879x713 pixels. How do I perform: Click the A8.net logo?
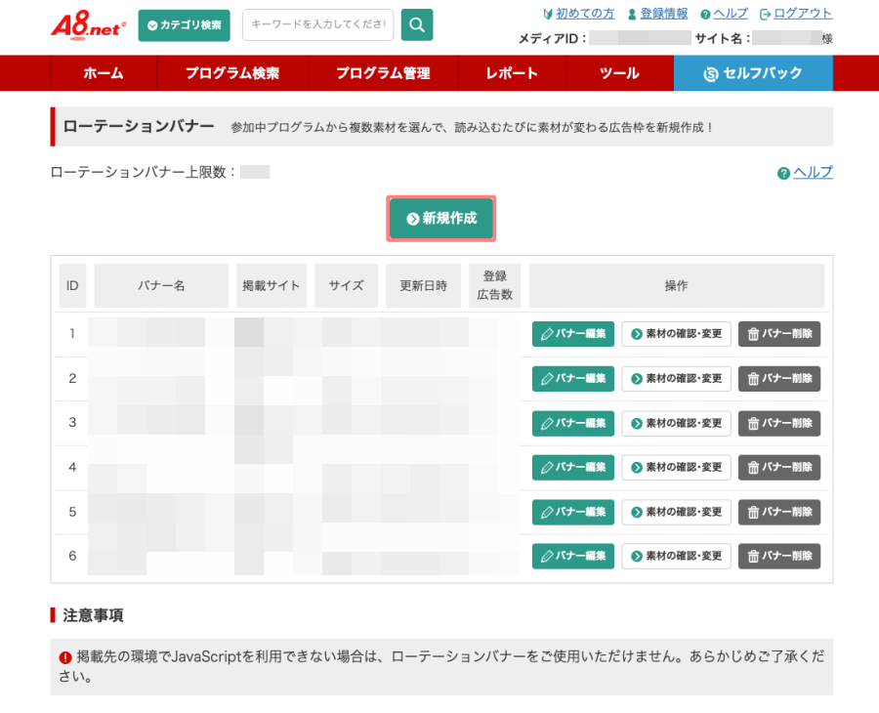(88, 24)
